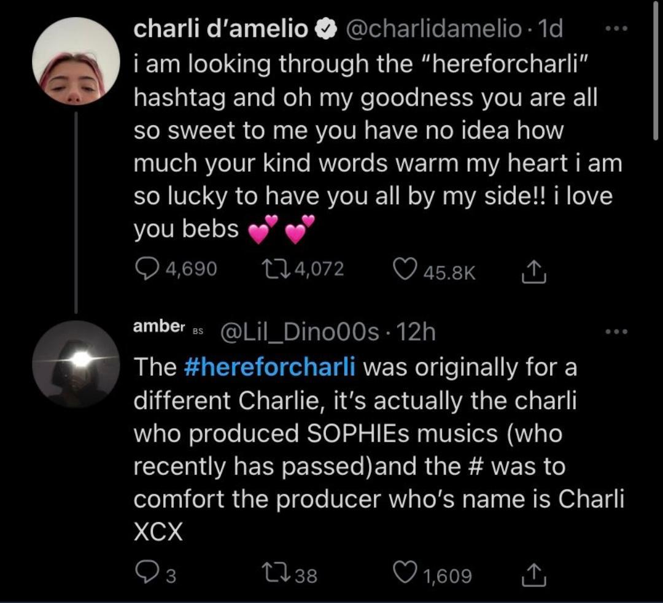Image resolution: width=663 pixels, height=603 pixels.
Task: Click the charli d'amelio display name
Action: 222,29
